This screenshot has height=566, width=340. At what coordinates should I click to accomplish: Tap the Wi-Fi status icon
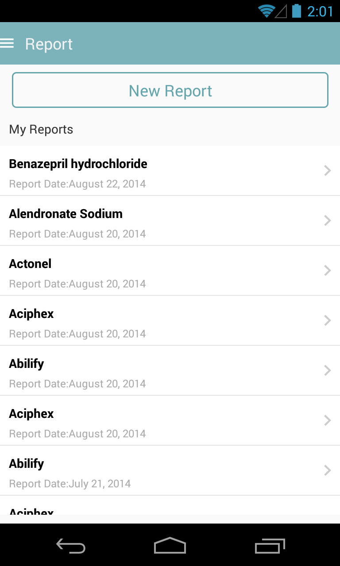pyautogui.click(x=266, y=11)
